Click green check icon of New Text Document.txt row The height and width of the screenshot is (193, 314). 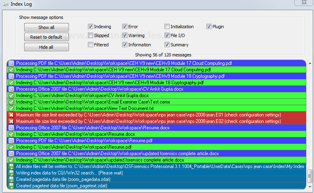click(11, 108)
